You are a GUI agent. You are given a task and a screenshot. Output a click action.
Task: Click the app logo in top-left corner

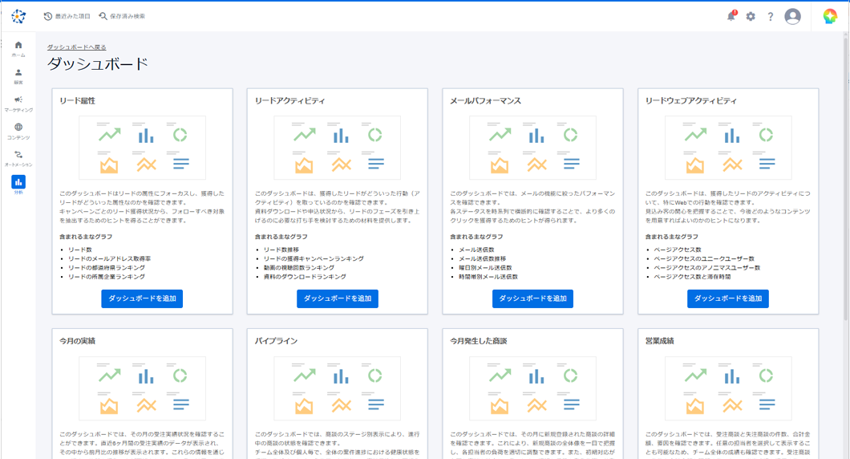click(18, 16)
